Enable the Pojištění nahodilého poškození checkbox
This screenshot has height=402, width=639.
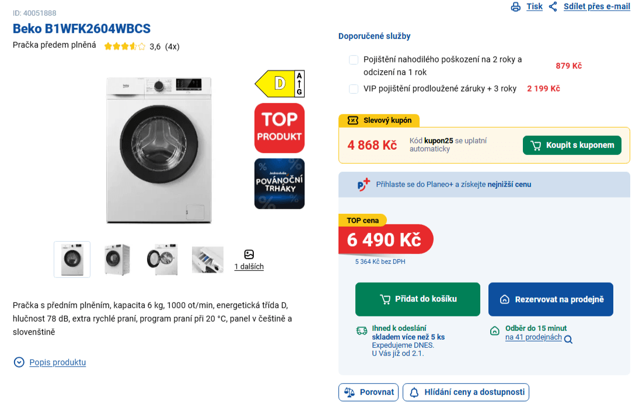(x=354, y=59)
